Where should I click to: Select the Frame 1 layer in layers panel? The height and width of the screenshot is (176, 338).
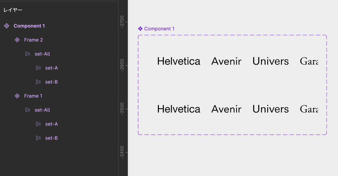click(x=33, y=96)
